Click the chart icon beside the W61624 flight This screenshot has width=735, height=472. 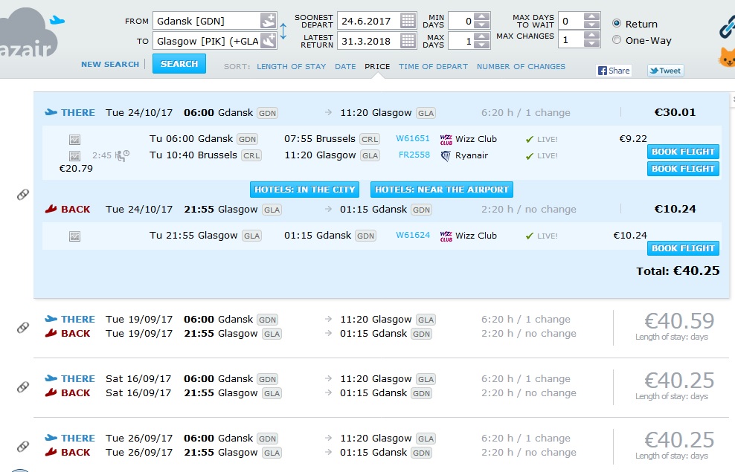pos(74,236)
